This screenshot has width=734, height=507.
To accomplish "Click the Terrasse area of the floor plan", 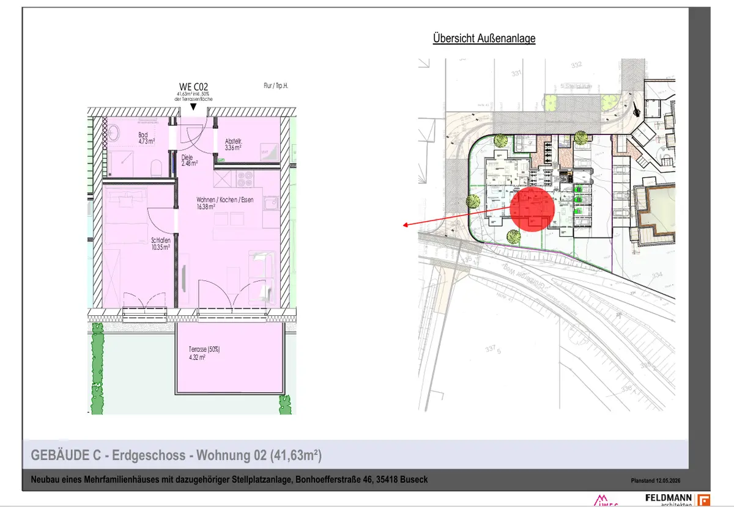I will (231, 359).
